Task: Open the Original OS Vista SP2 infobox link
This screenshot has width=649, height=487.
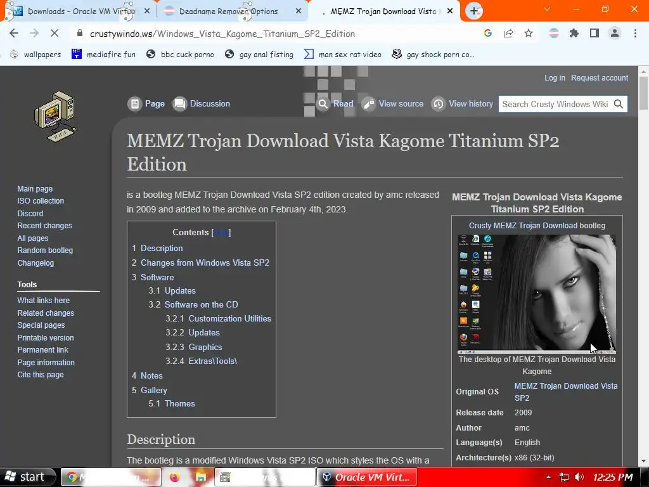Action: pyautogui.click(x=566, y=392)
